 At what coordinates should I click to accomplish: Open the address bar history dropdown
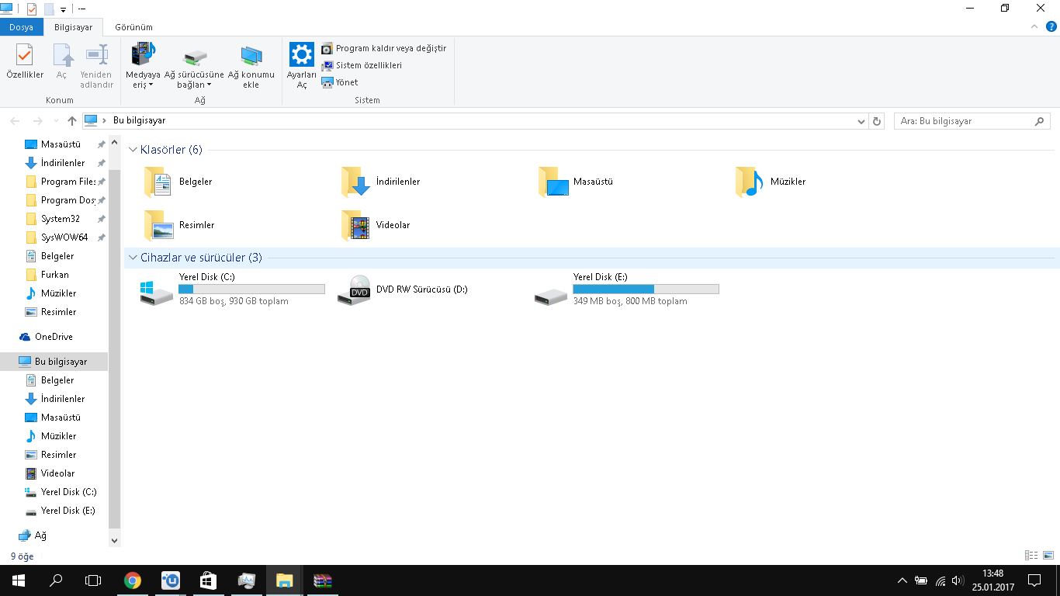(x=861, y=121)
